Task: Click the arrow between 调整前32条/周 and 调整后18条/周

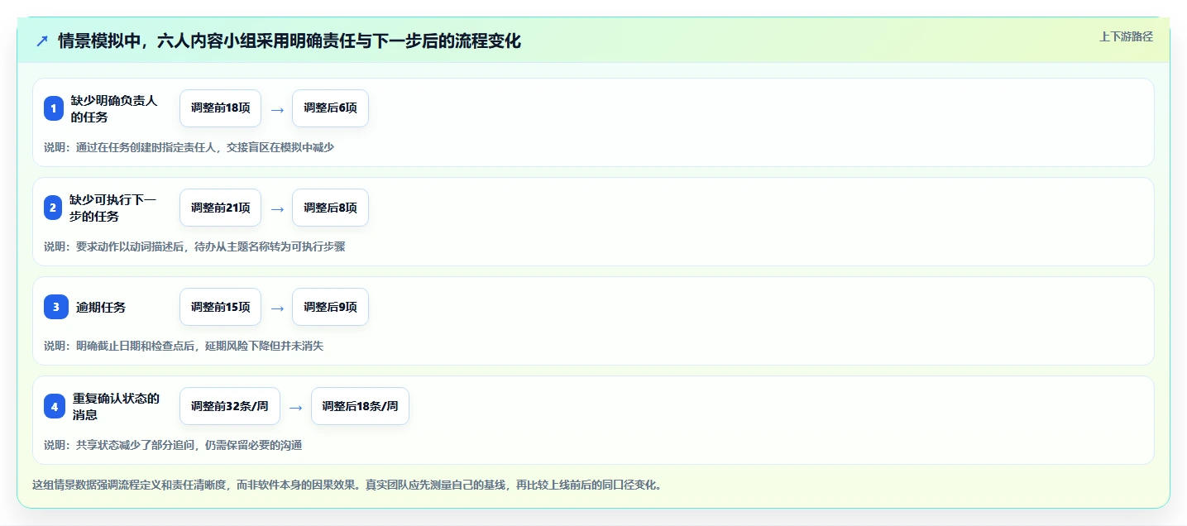Action: 296,407
